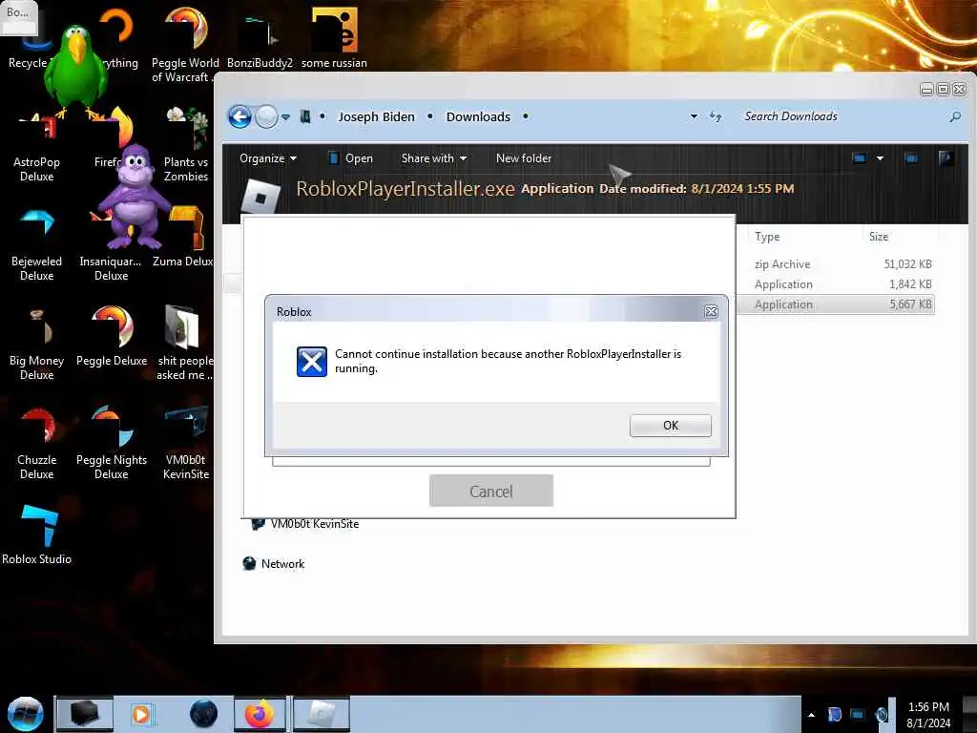Click OK in the Roblox error dialog
This screenshot has height=733, width=977.
[670, 425]
